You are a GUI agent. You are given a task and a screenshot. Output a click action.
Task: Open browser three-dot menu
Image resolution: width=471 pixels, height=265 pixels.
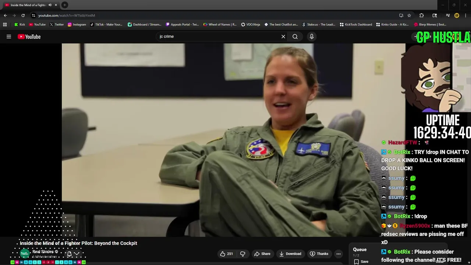(x=465, y=15)
